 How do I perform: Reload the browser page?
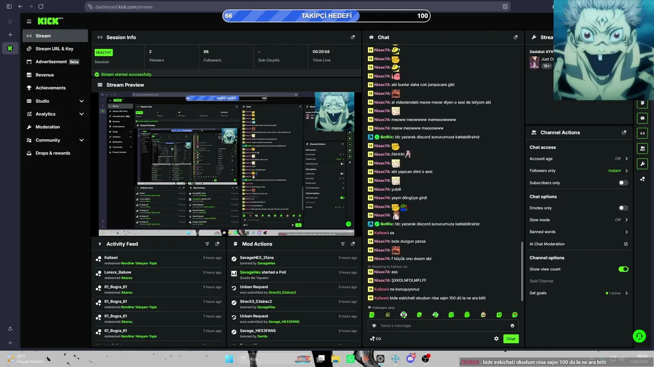tap(41, 7)
